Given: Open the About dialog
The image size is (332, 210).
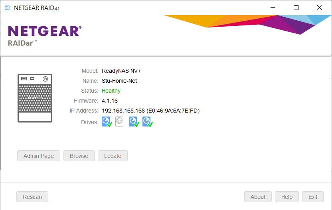Looking at the screenshot, I should pos(258,197).
